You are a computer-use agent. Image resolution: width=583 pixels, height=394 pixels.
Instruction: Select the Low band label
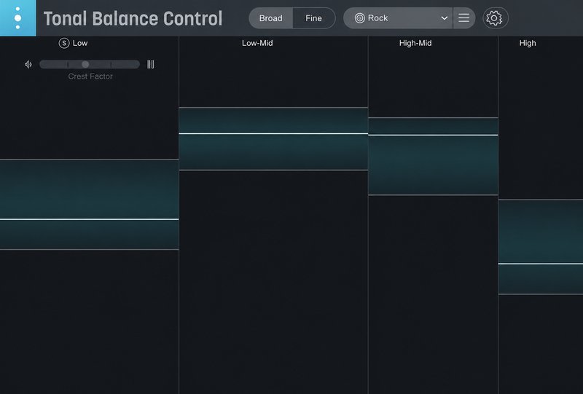click(80, 43)
